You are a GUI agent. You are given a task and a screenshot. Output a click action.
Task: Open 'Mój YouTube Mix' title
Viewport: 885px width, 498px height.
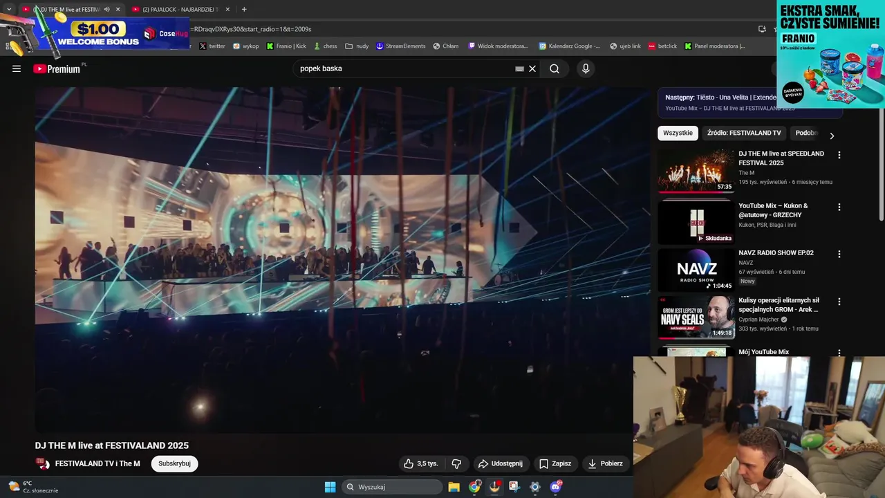click(x=763, y=352)
